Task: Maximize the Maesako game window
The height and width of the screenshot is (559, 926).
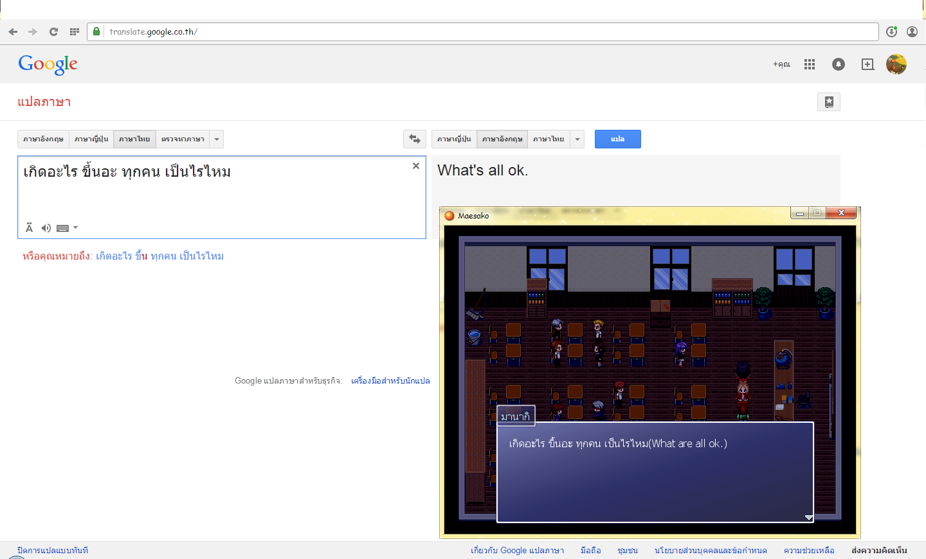Action: [817, 213]
